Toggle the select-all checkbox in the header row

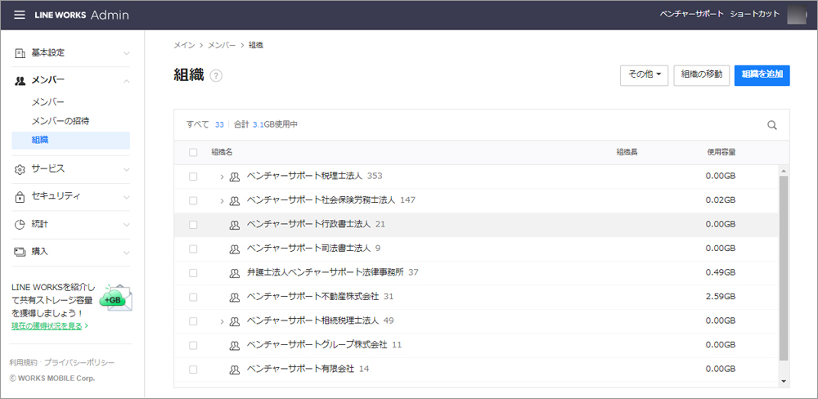pos(193,152)
